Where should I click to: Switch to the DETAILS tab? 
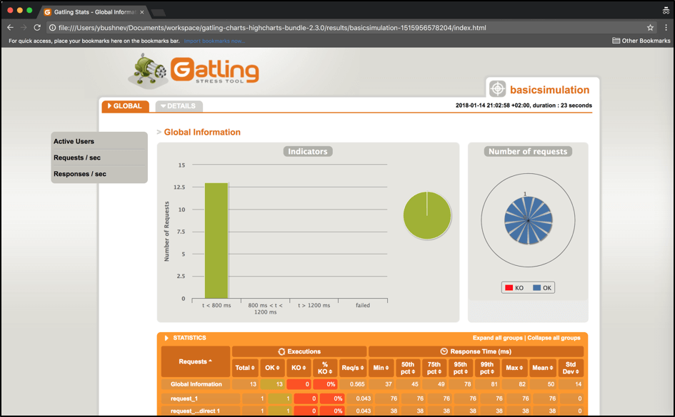(179, 106)
